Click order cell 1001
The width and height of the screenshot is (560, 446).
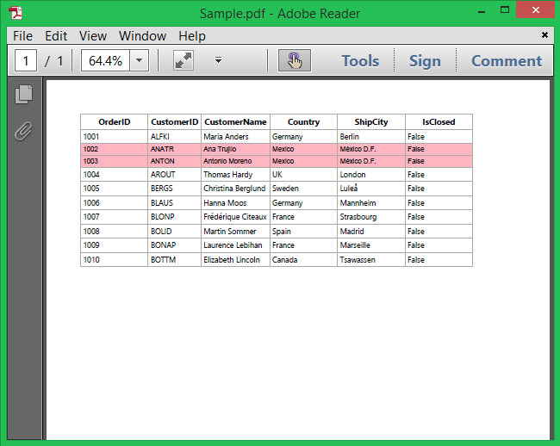click(x=115, y=137)
